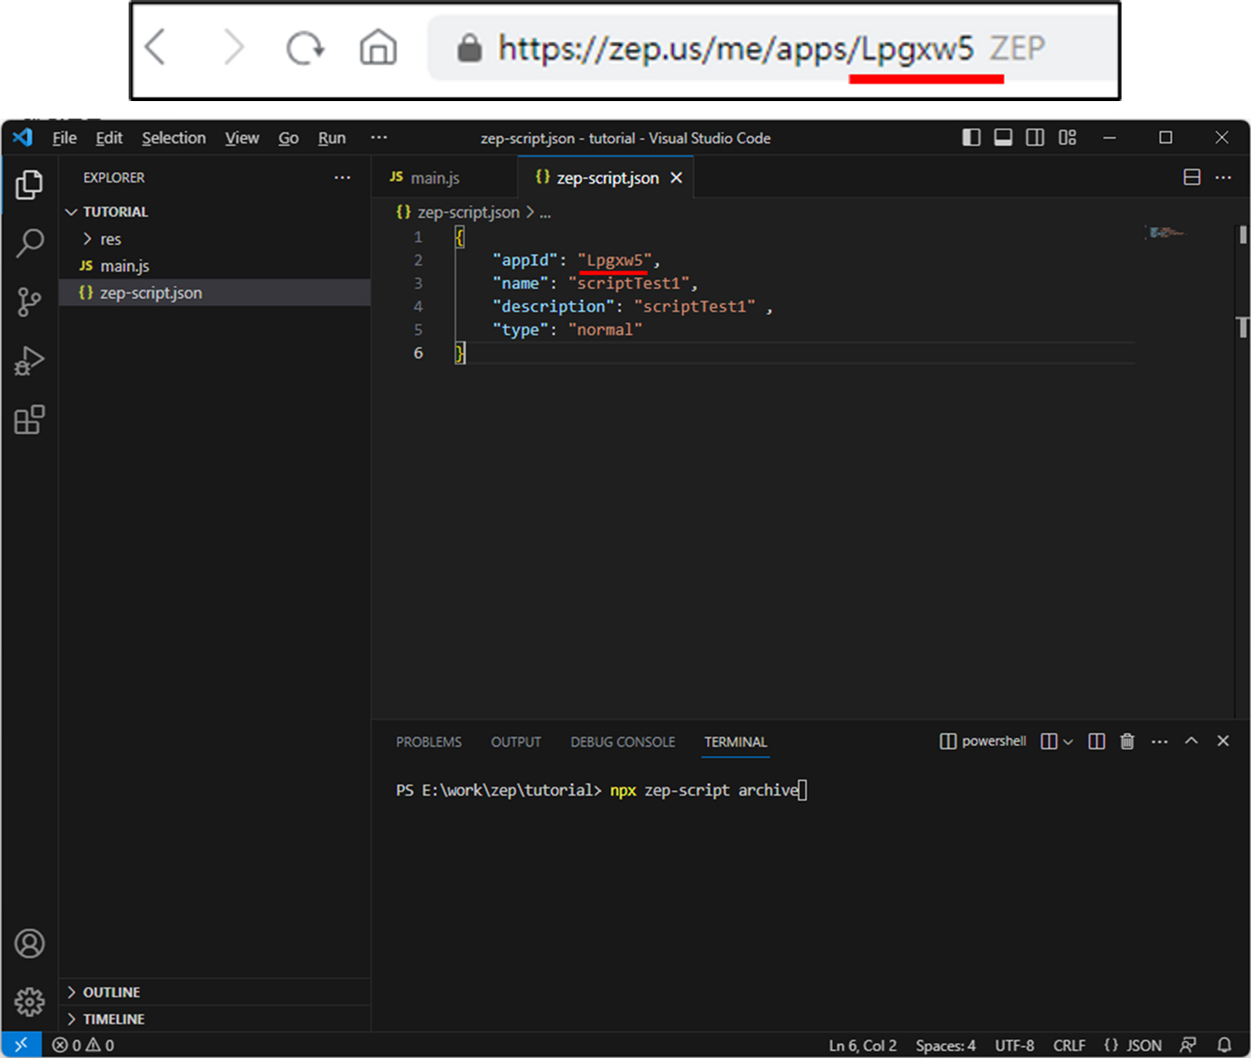
Task: Open main.js in Explorer
Action: [x=215, y=266]
